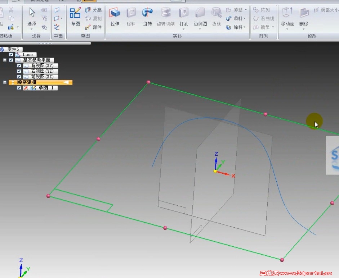Collapse the 顺序建模 tree section

coord(5,82)
